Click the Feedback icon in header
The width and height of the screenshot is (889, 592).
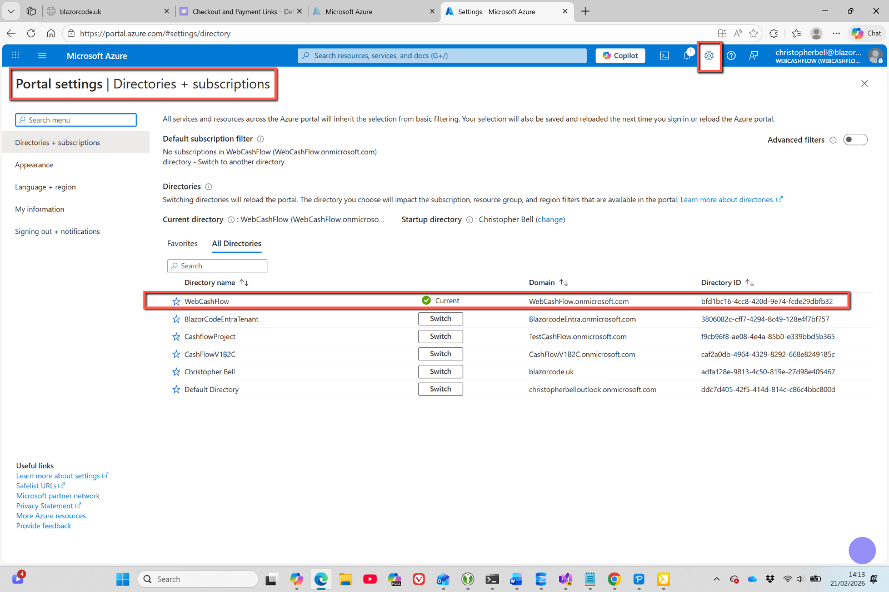coord(753,56)
